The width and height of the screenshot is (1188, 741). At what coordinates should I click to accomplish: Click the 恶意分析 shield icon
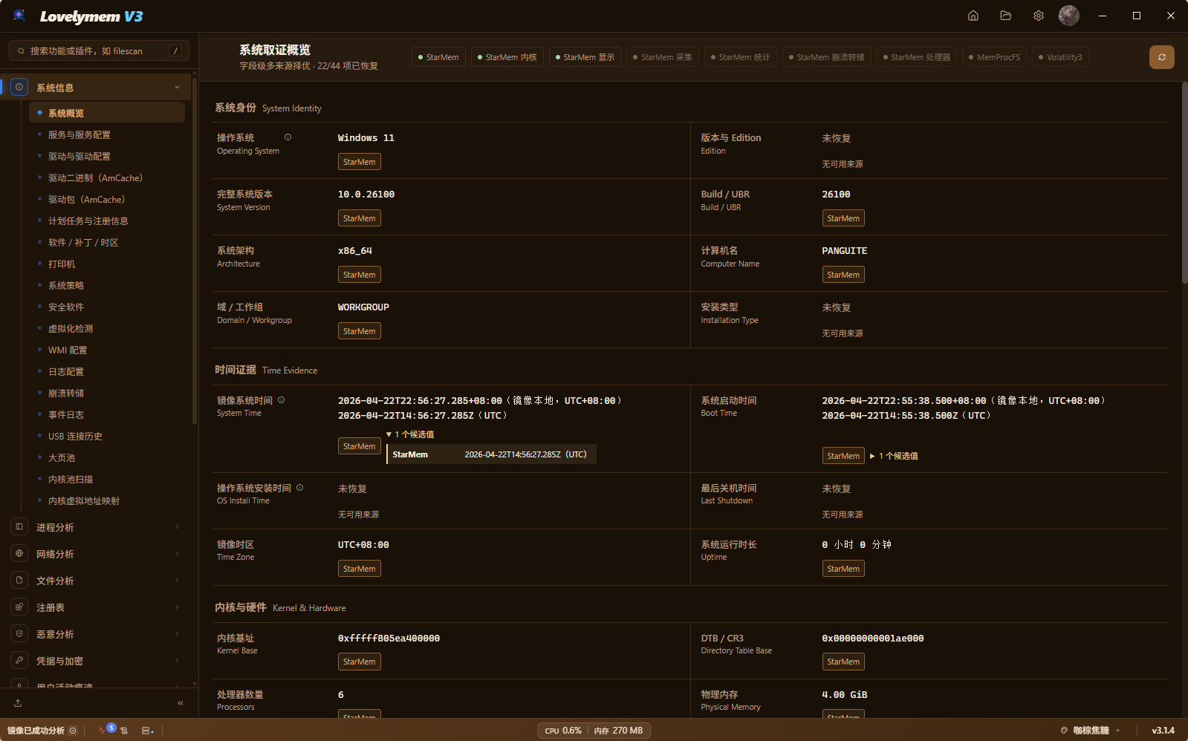tap(19, 634)
